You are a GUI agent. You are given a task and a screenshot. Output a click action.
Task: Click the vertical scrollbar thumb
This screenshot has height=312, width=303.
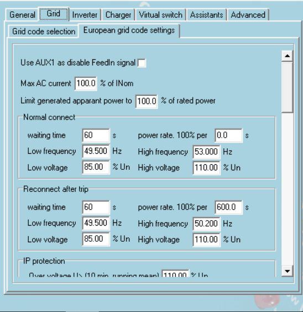[x=287, y=87]
